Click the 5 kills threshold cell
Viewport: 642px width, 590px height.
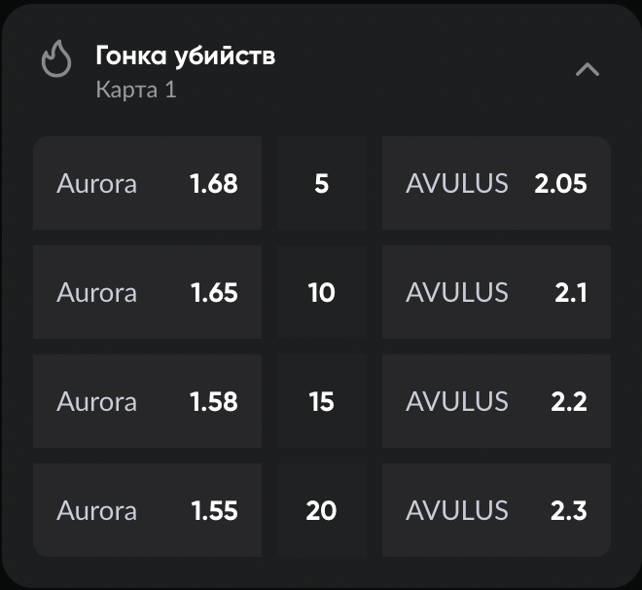pos(321,183)
